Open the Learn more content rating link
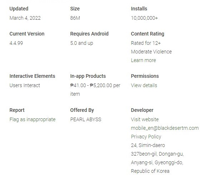The width and height of the screenshot is (209, 185). click(x=143, y=60)
